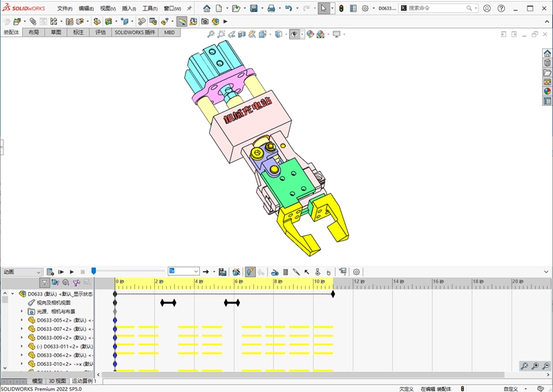Open the animation wizard icon
553x392 pixels.
236,272
